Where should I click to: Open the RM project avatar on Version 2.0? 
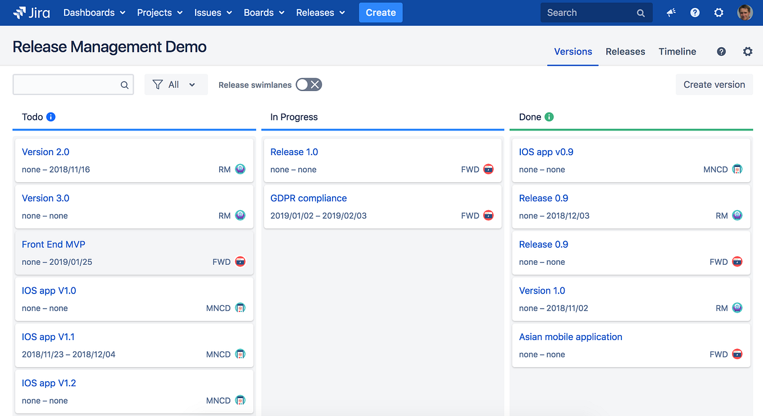pos(240,169)
